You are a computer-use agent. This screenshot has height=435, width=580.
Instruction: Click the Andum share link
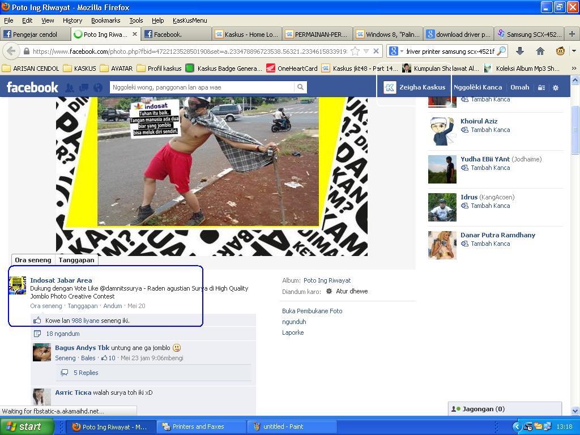[x=113, y=306]
